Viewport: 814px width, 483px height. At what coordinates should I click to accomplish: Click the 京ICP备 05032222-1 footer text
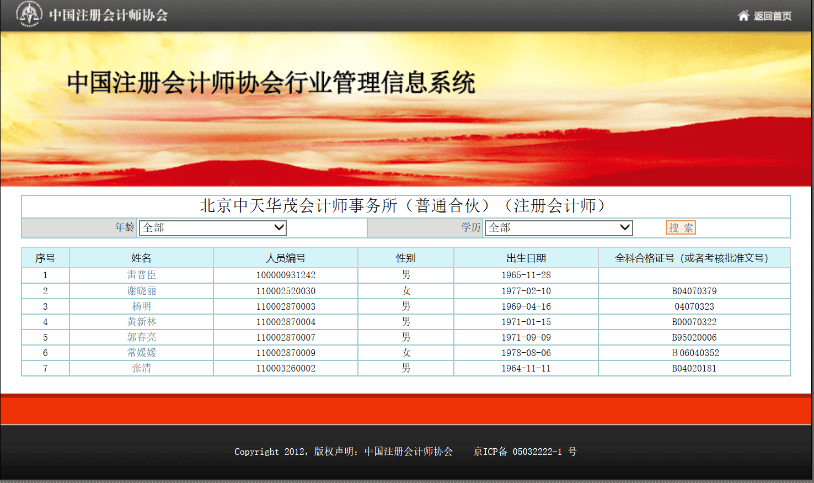[x=524, y=452]
